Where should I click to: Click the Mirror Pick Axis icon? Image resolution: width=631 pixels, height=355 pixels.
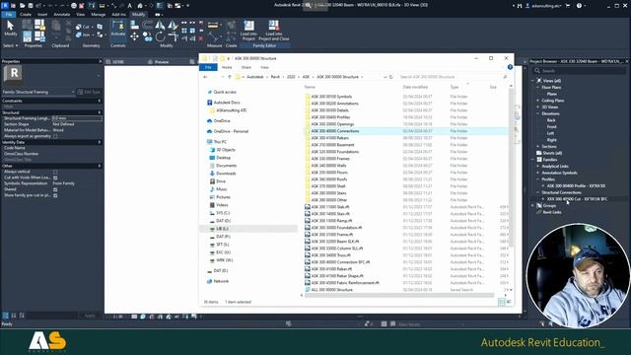point(160,26)
